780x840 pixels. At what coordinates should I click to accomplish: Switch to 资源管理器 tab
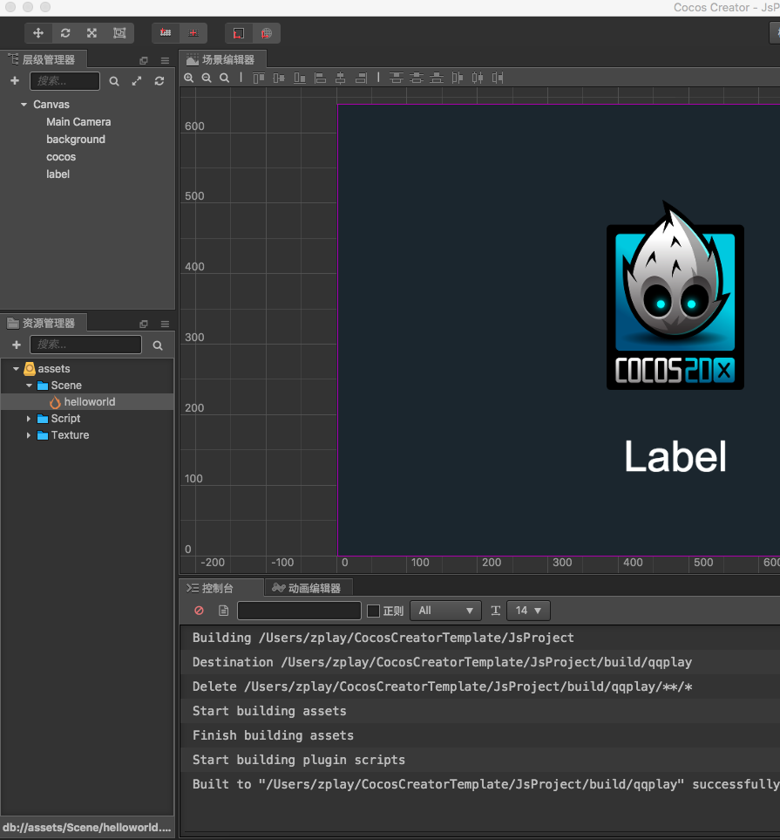click(43, 323)
